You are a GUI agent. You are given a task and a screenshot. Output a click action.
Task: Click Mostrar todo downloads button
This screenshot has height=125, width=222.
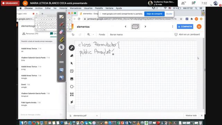191,116
